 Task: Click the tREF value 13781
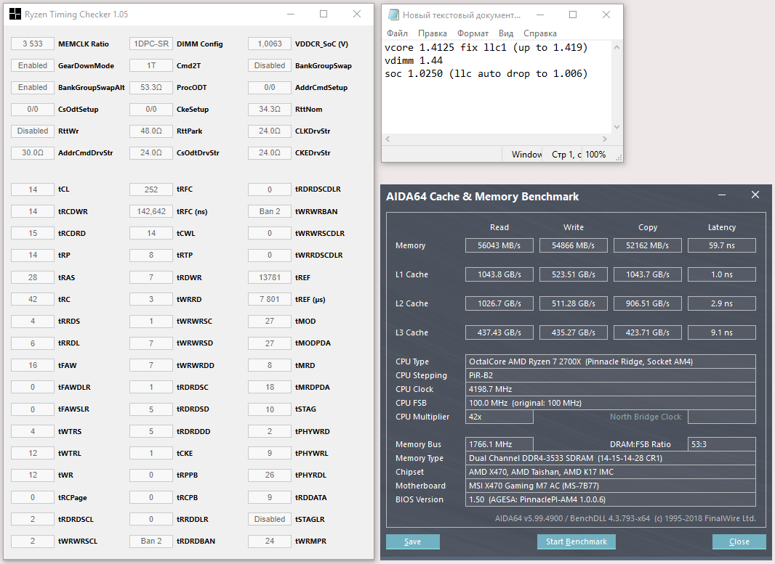(x=270, y=277)
